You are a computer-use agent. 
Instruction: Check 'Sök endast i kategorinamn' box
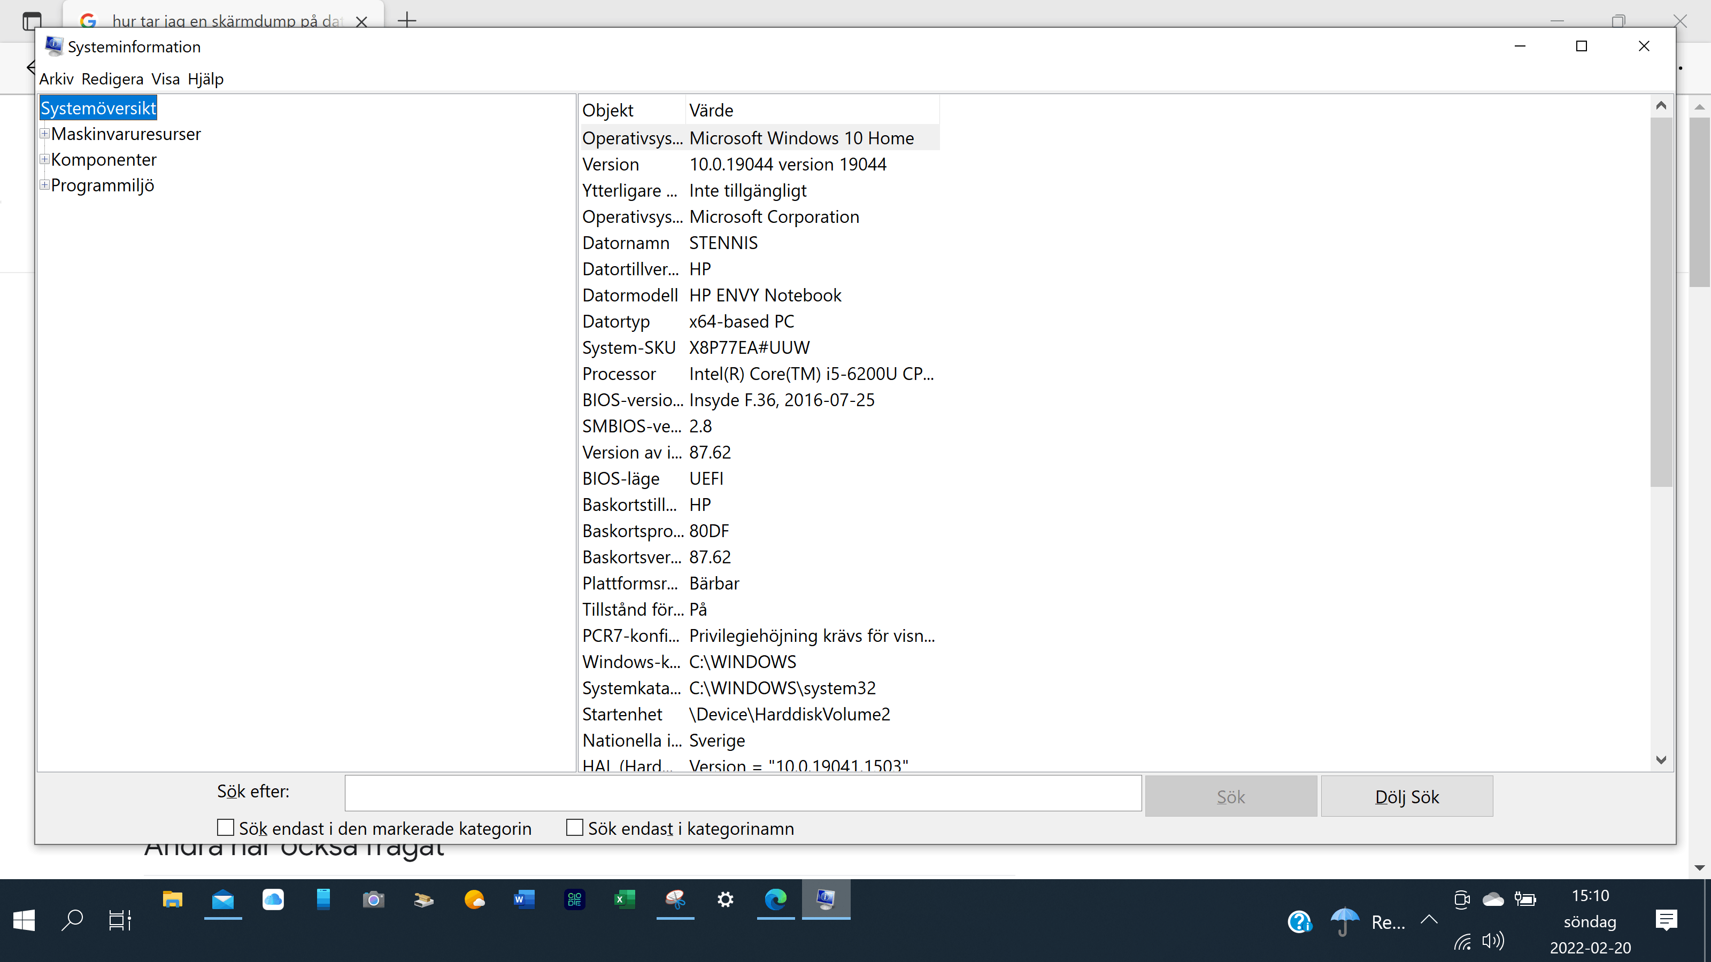pos(575,828)
